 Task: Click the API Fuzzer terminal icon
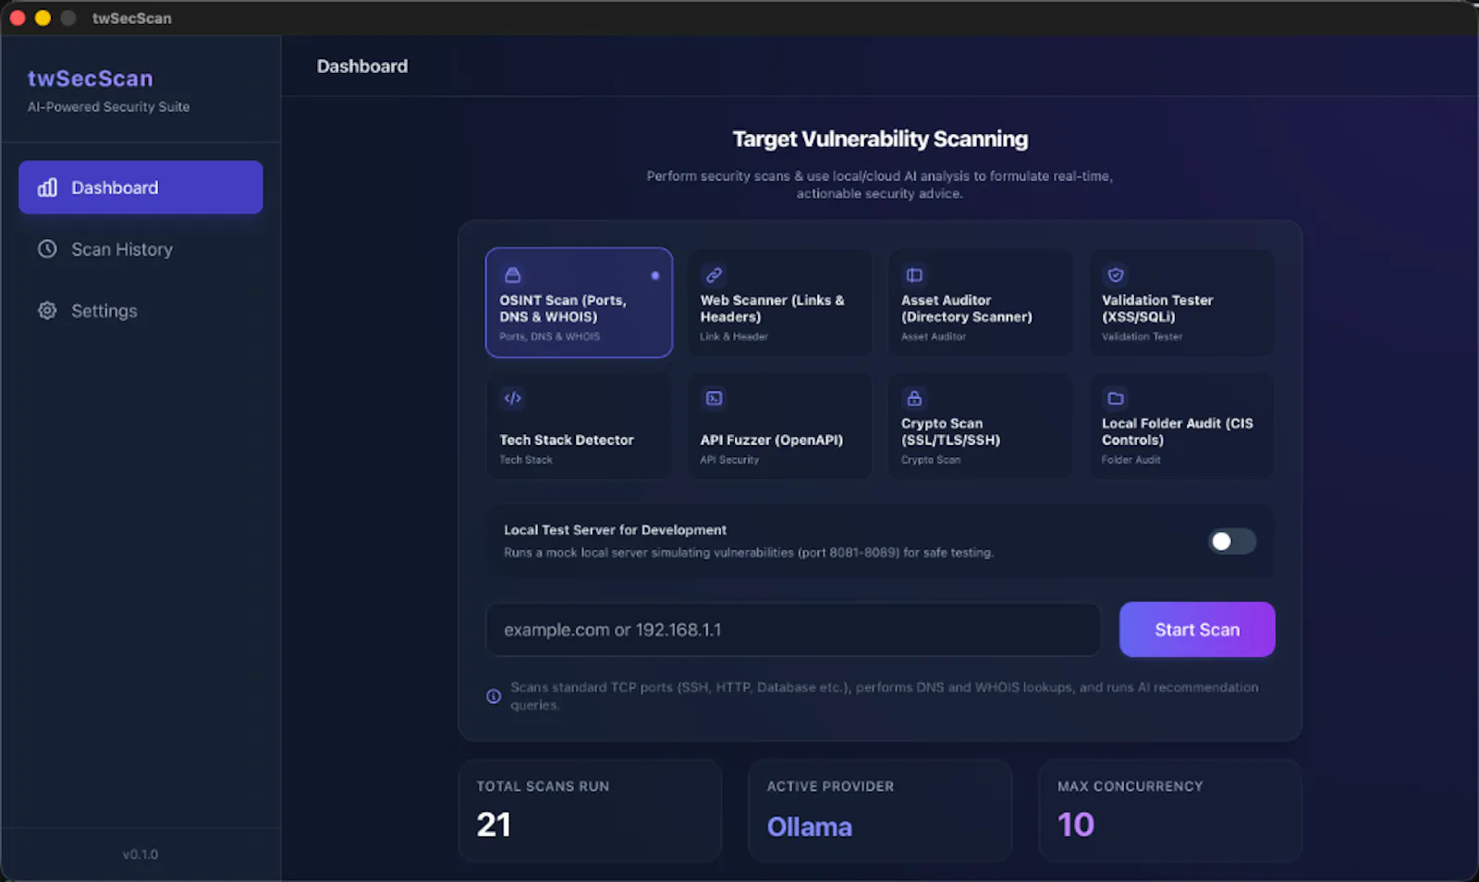[x=714, y=398]
